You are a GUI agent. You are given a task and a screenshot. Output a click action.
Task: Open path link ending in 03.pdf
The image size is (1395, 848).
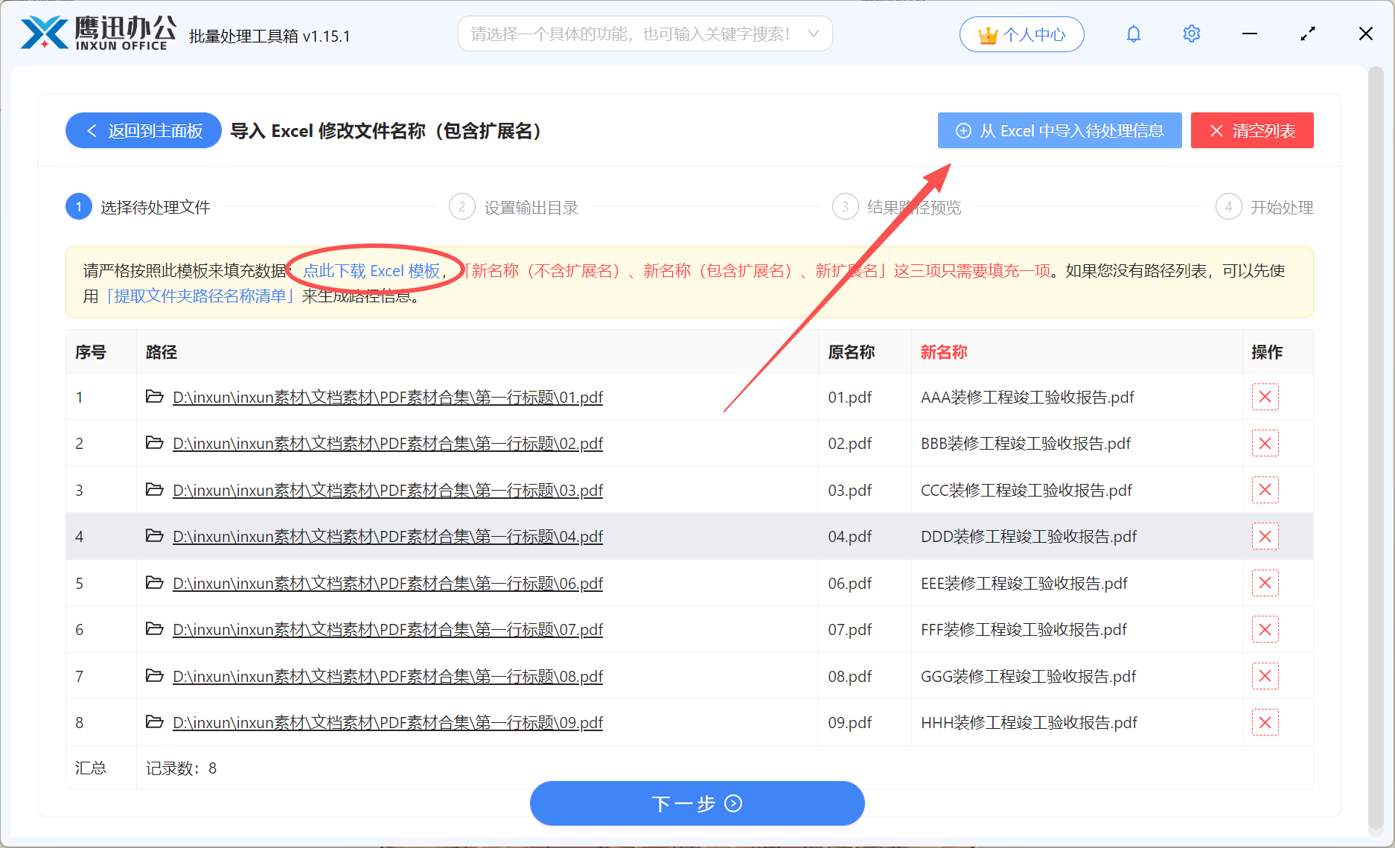[388, 490]
